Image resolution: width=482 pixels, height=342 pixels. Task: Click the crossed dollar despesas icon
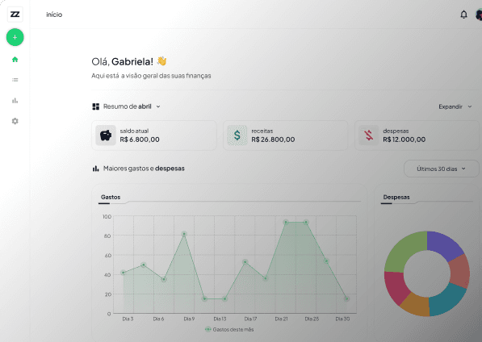pyautogui.click(x=369, y=135)
